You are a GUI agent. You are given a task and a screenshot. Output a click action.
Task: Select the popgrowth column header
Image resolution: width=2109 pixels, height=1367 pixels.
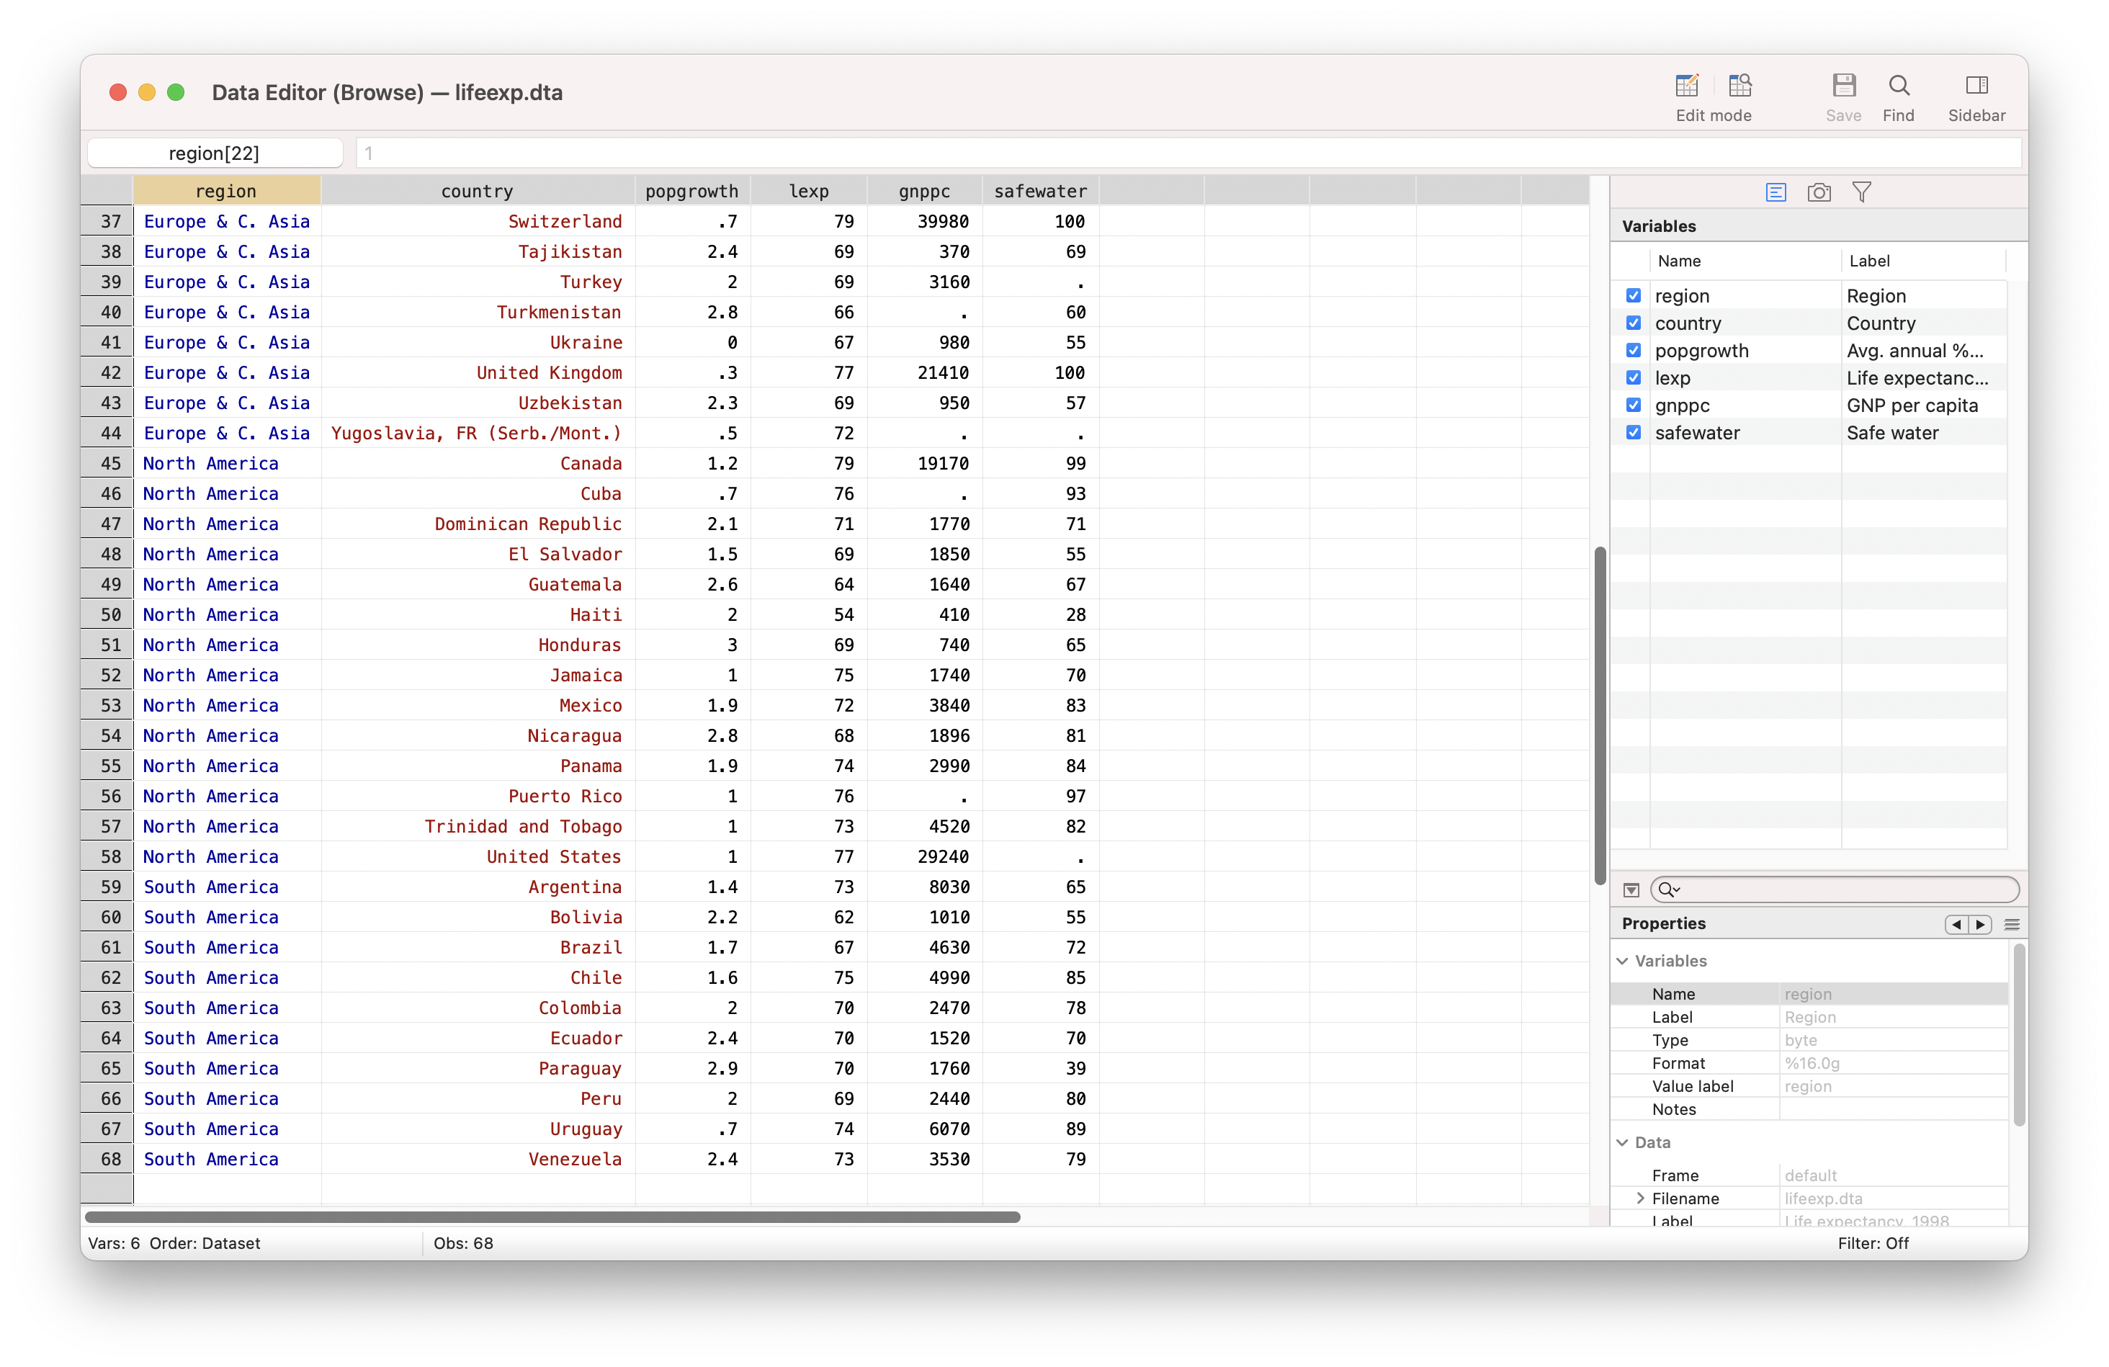(692, 192)
